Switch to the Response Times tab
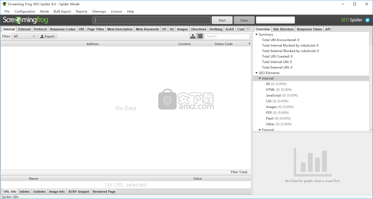This screenshot has height=199, width=373. tap(309, 29)
